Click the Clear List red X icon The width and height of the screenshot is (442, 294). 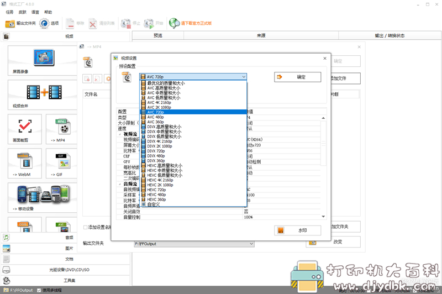pos(92,24)
